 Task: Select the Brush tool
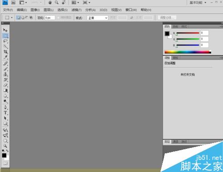(x=5, y=69)
